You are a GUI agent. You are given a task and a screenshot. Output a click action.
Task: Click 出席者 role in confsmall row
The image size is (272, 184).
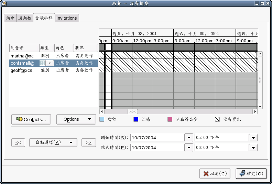click(x=63, y=63)
